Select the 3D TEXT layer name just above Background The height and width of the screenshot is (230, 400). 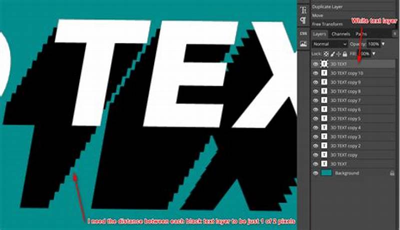pyautogui.click(x=339, y=164)
